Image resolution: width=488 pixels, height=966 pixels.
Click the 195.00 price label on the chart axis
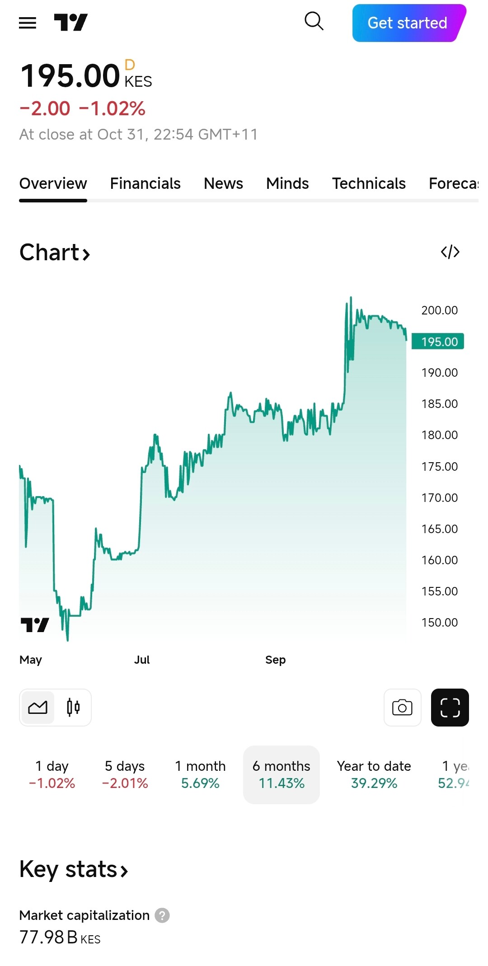[x=438, y=342]
